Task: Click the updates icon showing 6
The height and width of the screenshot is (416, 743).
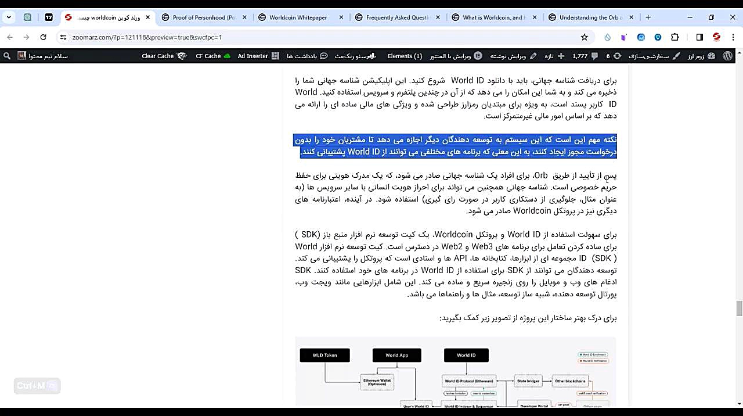Action: [x=614, y=56]
